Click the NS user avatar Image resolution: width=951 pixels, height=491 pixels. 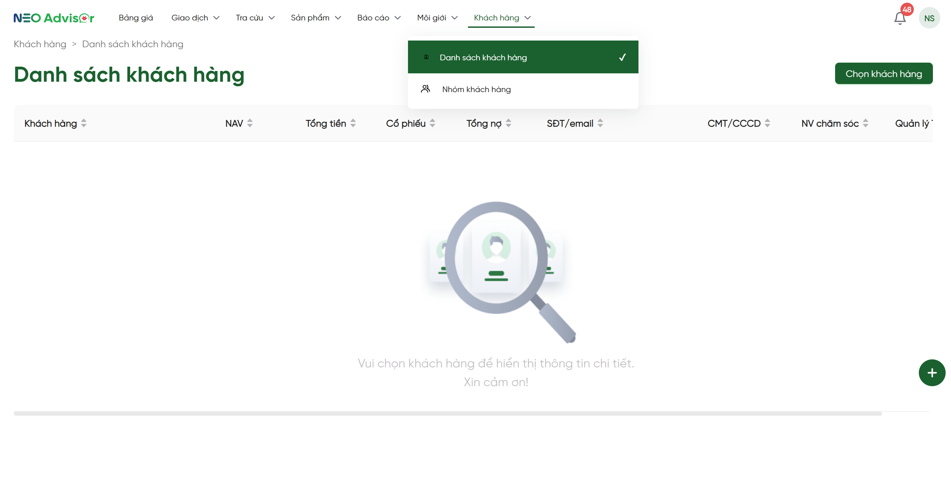pyautogui.click(x=929, y=18)
